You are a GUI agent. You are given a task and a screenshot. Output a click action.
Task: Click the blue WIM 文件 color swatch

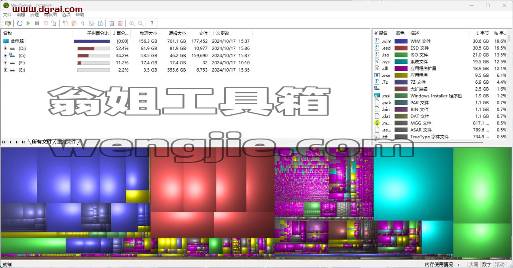[x=401, y=41]
